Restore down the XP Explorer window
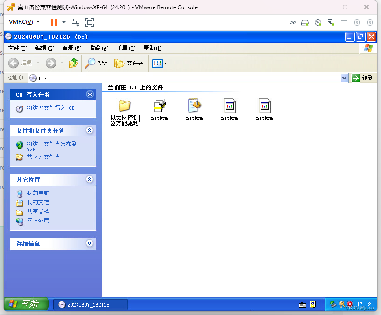The height and width of the screenshot is (315, 381). (360, 37)
